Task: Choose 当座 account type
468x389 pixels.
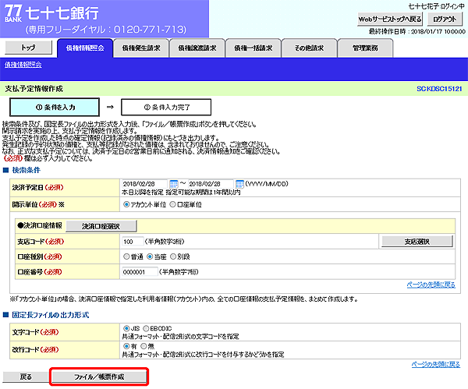Action: (x=150, y=256)
